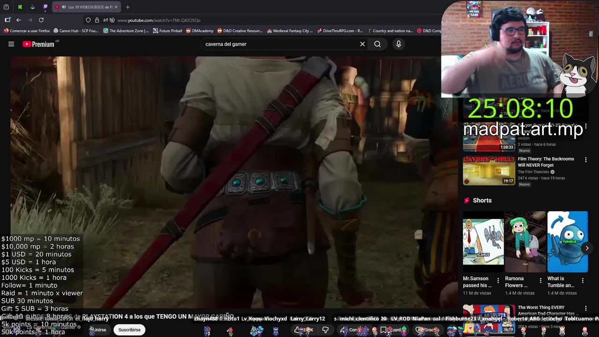Open Medieval Fantasy City bookmark
The image size is (599, 337).
[x=290, y=31]
